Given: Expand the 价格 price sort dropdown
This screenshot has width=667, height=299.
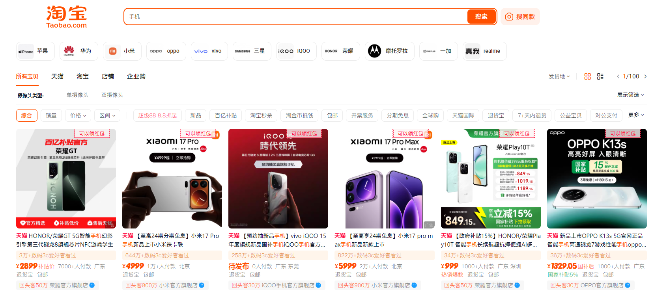Looking at the screenshot, I should 78,115.
